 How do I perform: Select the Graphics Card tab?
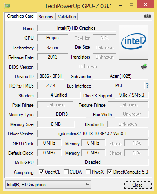[20, 16]
